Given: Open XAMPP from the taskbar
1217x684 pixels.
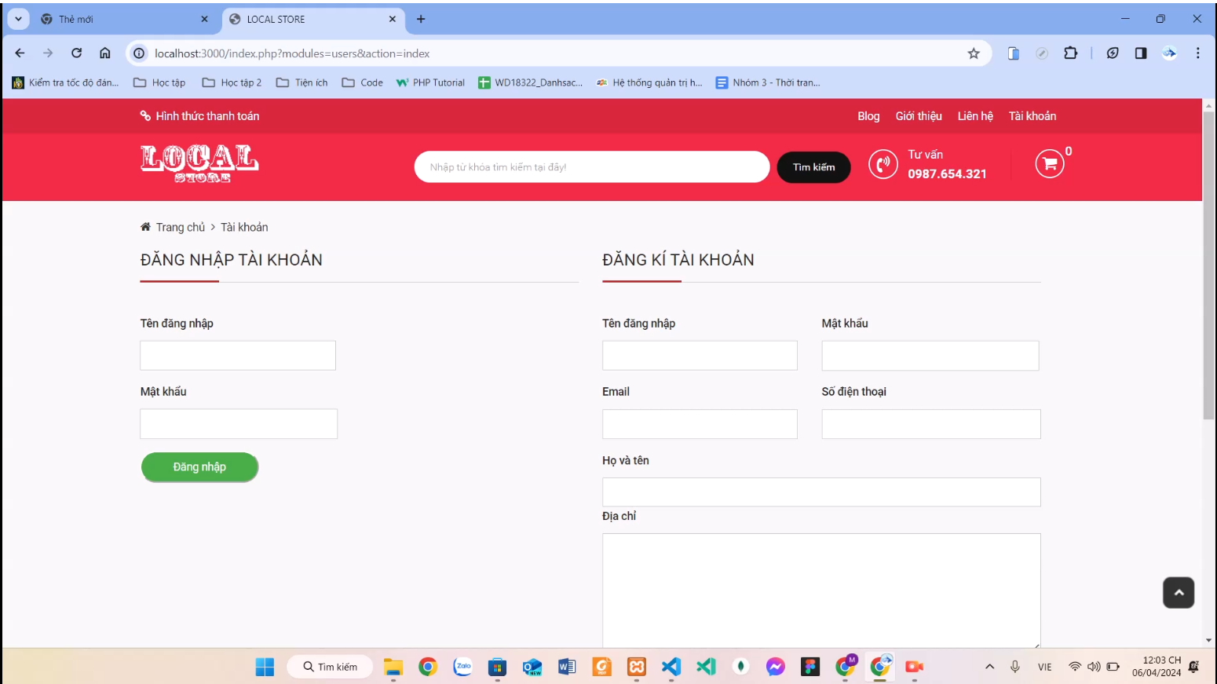Looking at the screenshot, I should coord(637,667).
